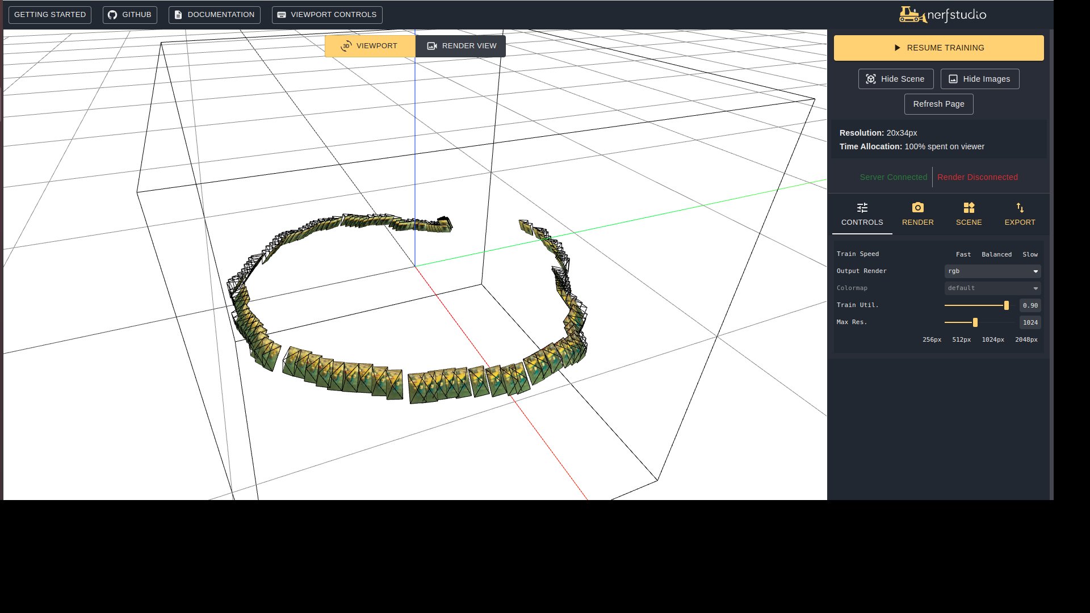Click the camera icon on RENDER VIEW
The height and width of the screenshot is (613, 1090).
pyautogui.click(x=432, y=46)
